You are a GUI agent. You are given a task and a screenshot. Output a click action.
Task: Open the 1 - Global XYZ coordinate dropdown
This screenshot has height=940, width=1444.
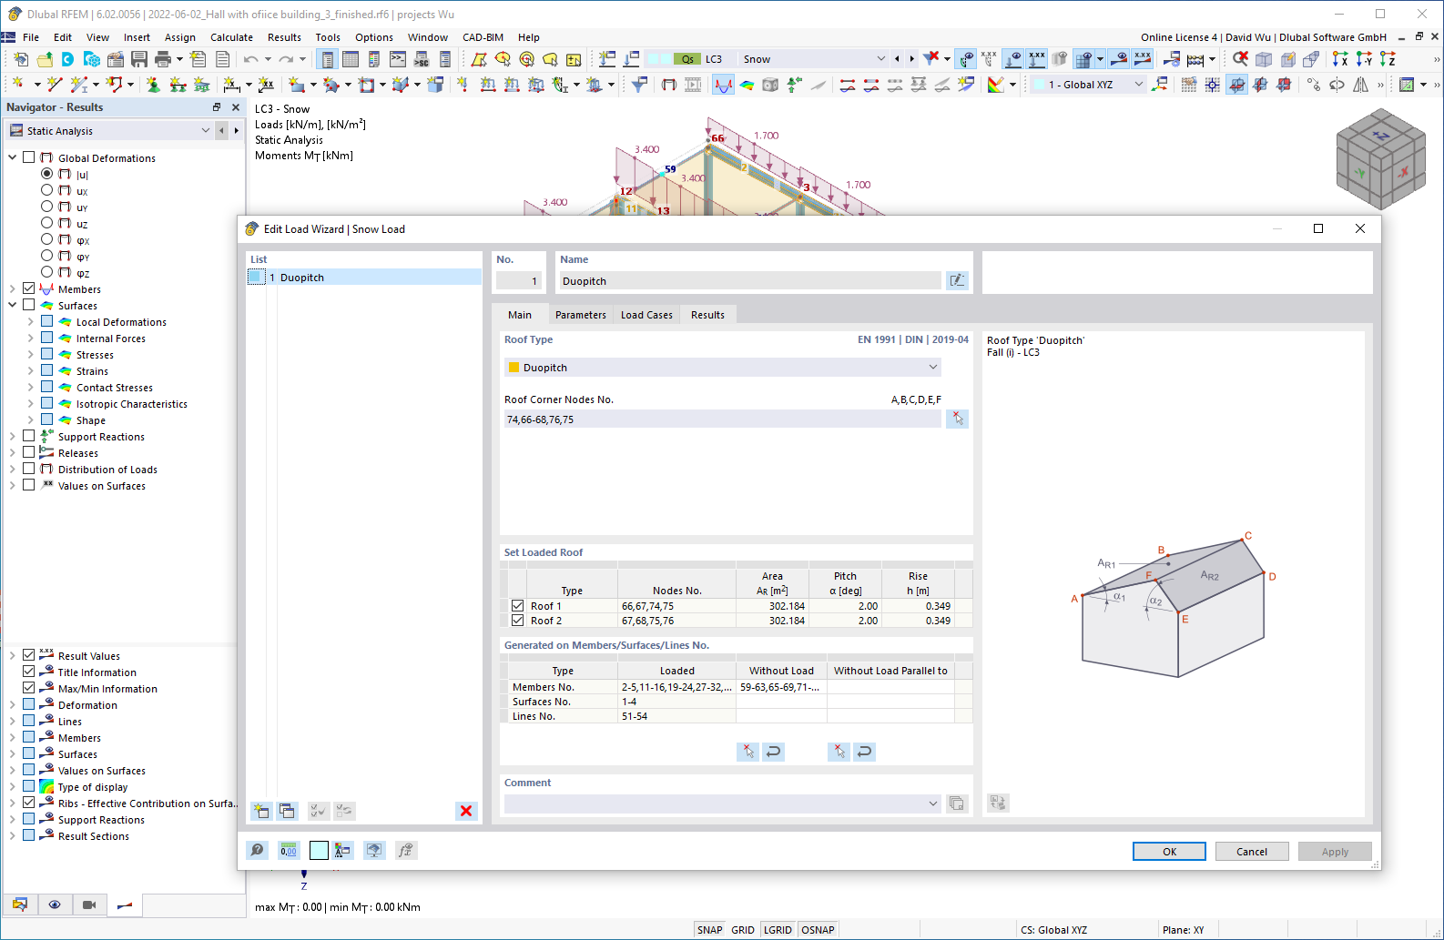click(x=1138, y=85)
